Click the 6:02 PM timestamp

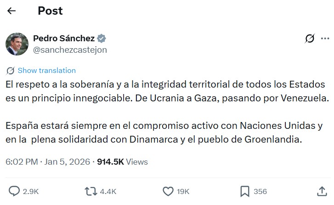(x=21, y=162)
